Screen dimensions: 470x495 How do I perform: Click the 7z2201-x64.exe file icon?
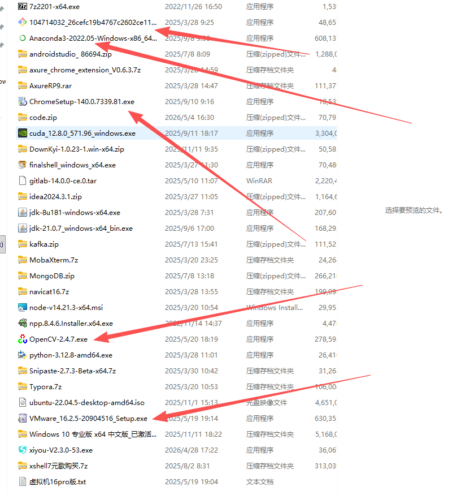point(23,6)
